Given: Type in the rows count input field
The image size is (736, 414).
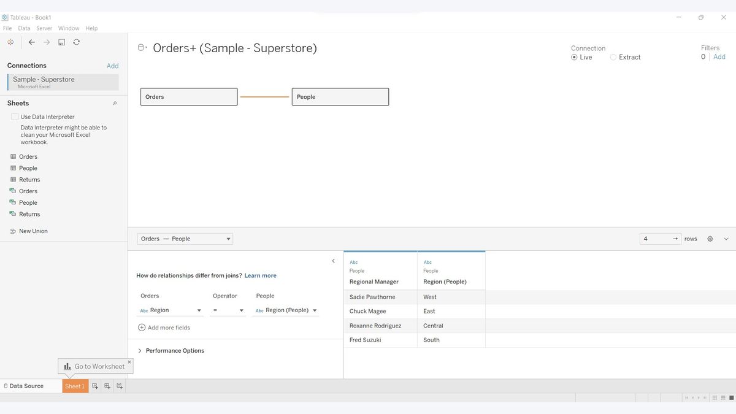Looking at the screenshot, I should click(656, 239).
